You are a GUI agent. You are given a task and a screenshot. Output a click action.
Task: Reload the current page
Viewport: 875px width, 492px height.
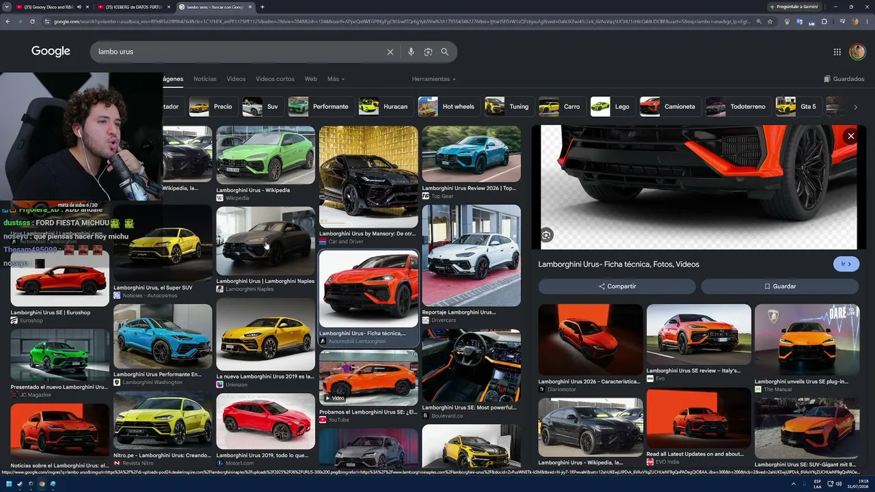click(x=32, y=21)
